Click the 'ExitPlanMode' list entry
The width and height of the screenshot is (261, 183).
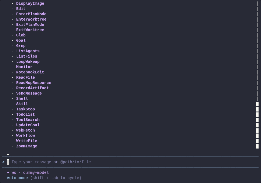pyautogui.click(x=30, y=24)
